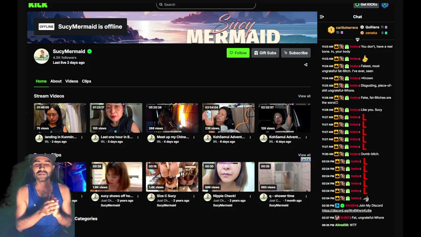Open the user profile avatar top right

point(385,4)
